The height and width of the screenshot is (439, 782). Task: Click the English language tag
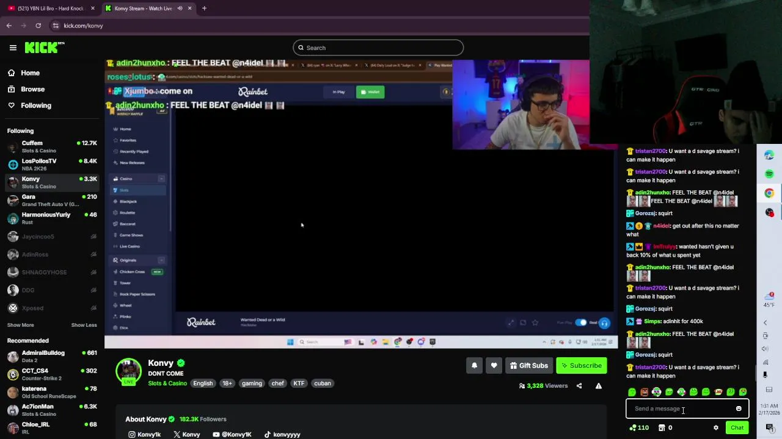click(203, 384)
